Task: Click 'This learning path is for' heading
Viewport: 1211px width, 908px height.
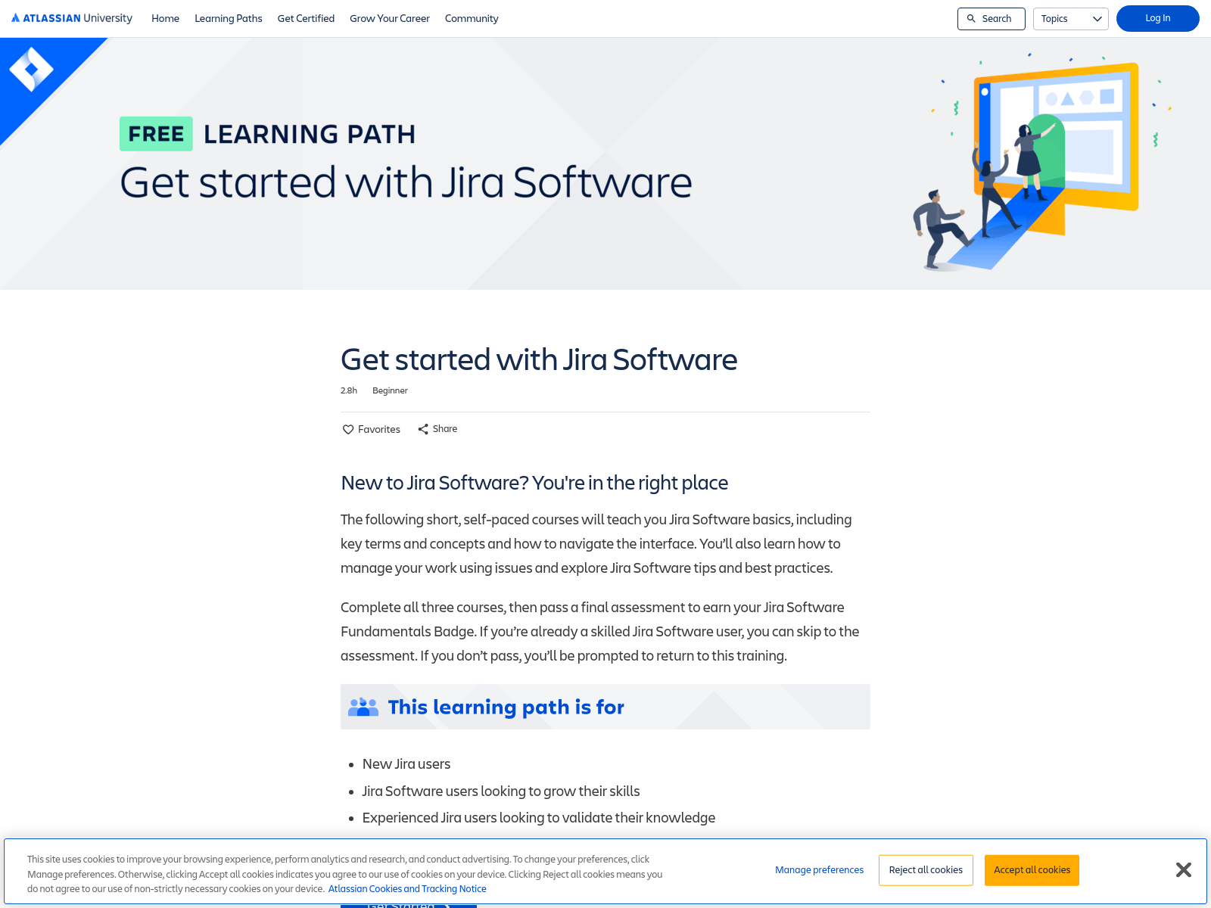Action: (506, 707)
